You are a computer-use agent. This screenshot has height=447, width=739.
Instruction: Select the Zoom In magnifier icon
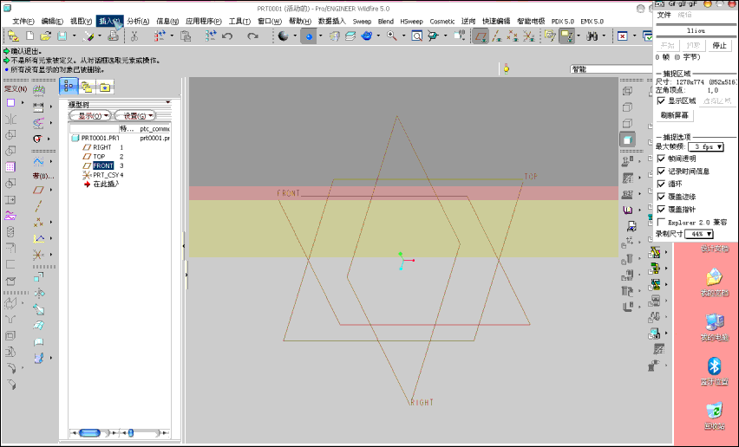click(392, 36)
